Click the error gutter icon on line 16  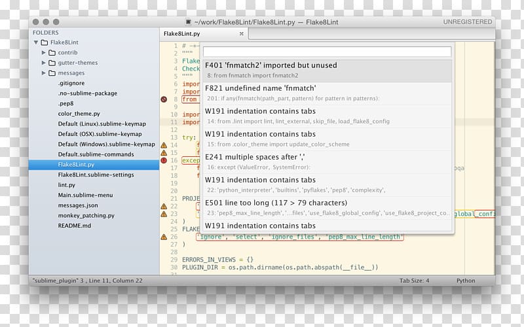(164, 160)
